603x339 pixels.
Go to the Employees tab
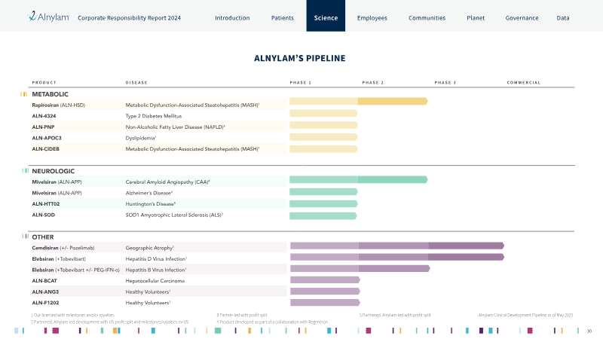coord(372,17)
